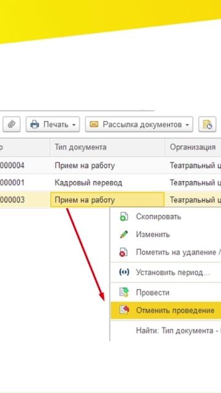Choose Скопировать from the context menu
This screenshot has height=393, width=221.
[x=166, y=217]
